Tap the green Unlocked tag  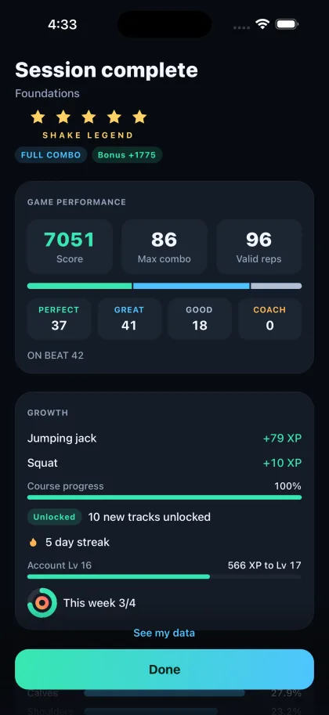pos(54,517)
